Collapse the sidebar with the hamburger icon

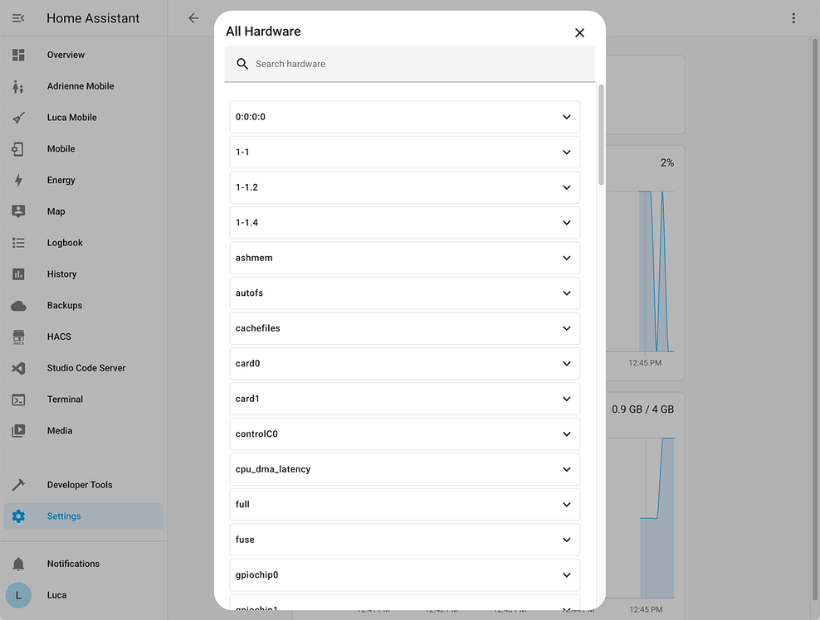(x=18, y=17)
